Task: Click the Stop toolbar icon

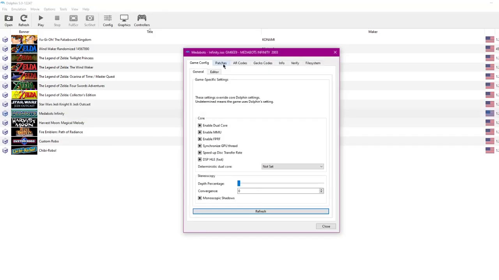Action: tap(57, 21)
